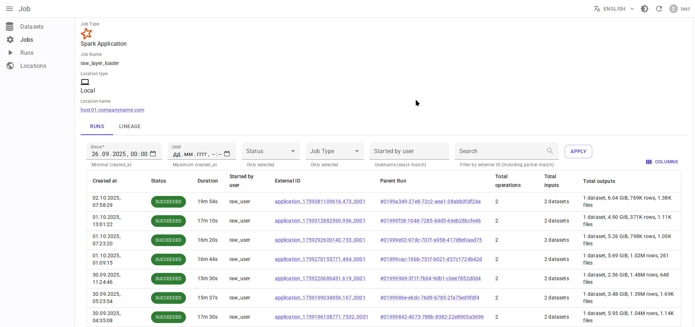The height and width of the screenshot is (327, 695).
Task: Click the Total outputs column header
Action: tap(599, 181)
